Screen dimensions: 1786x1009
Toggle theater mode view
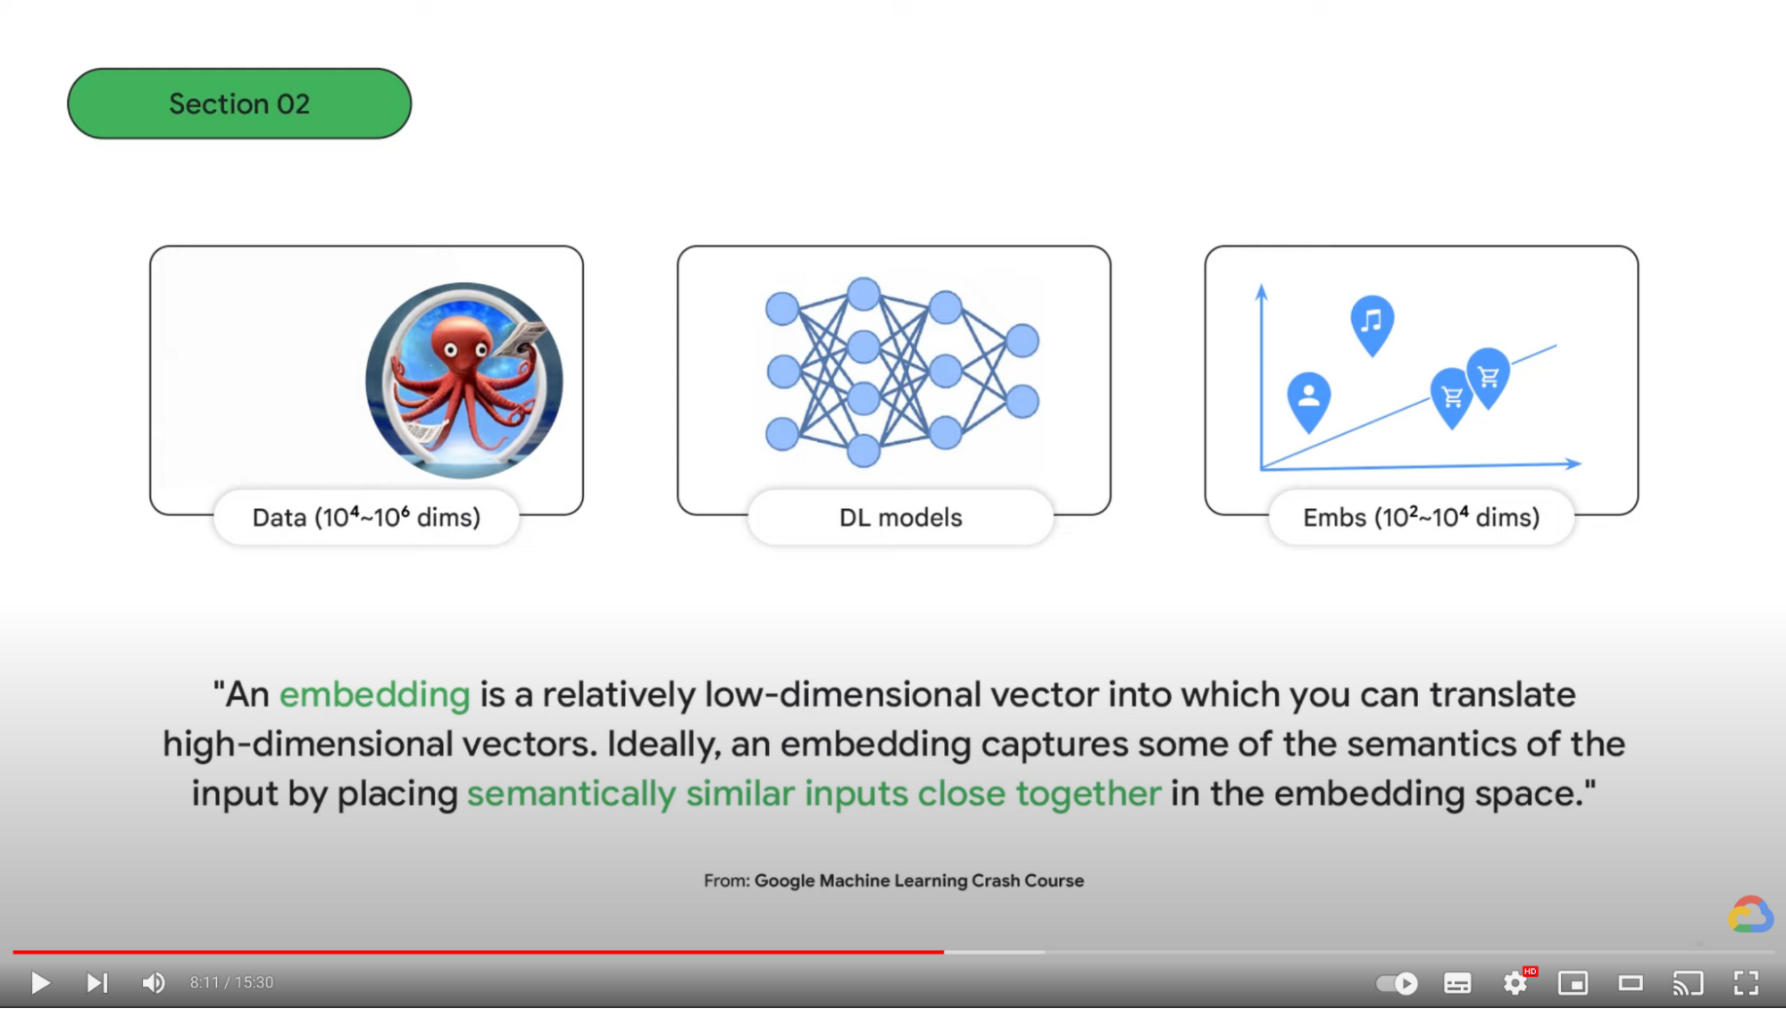[x=1632, y=982]
